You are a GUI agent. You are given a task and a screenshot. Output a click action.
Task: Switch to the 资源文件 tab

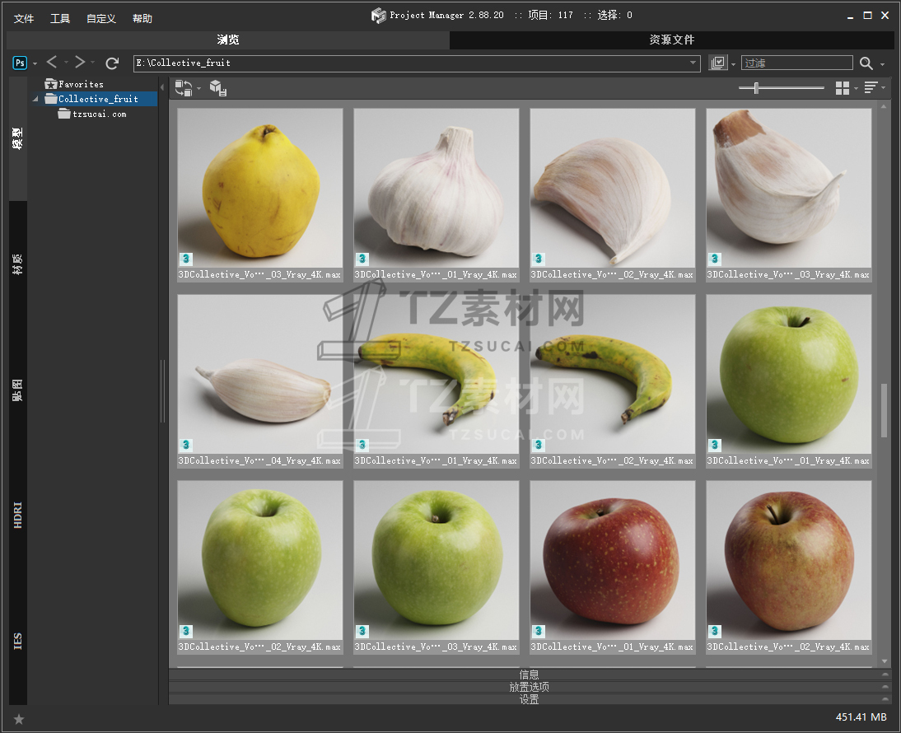pyautogui.click(x=671, y=40)
